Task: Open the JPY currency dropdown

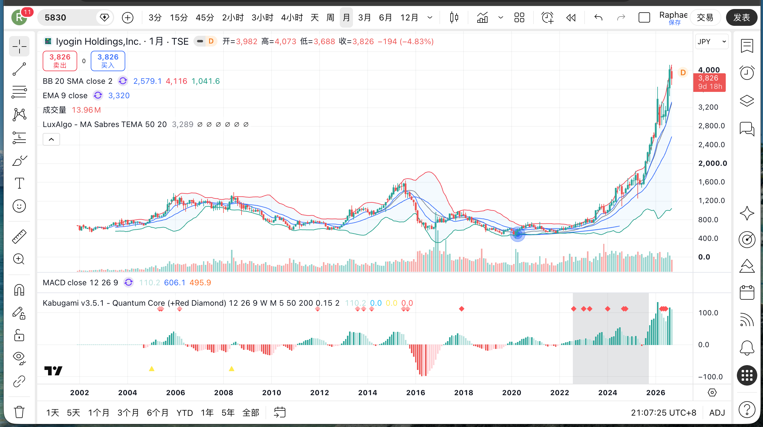Action: click(x=712, y=41)
